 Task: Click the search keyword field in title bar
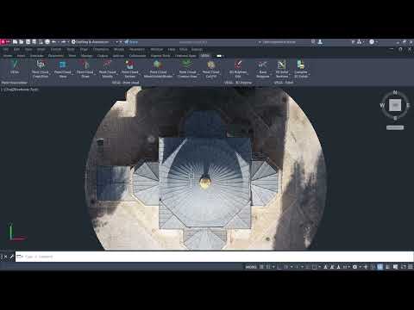click(x=279, y=42)
